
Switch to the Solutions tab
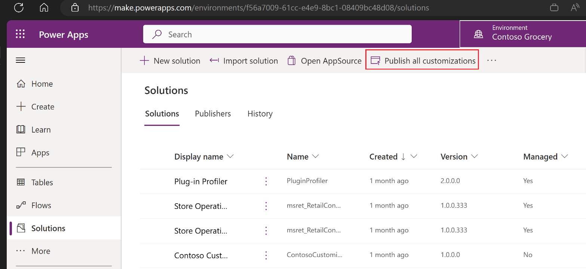click(x=162, y=114)
